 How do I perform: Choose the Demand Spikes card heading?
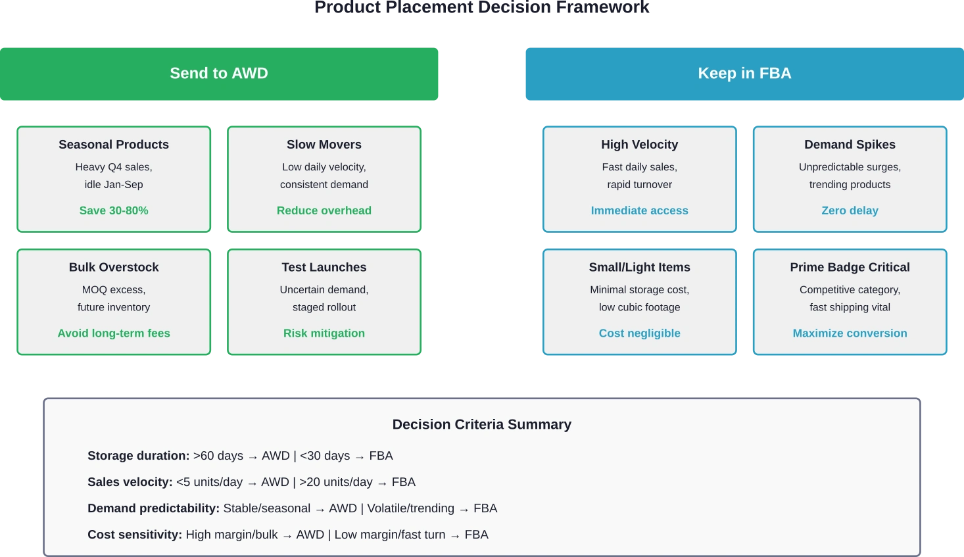[850, 145]
